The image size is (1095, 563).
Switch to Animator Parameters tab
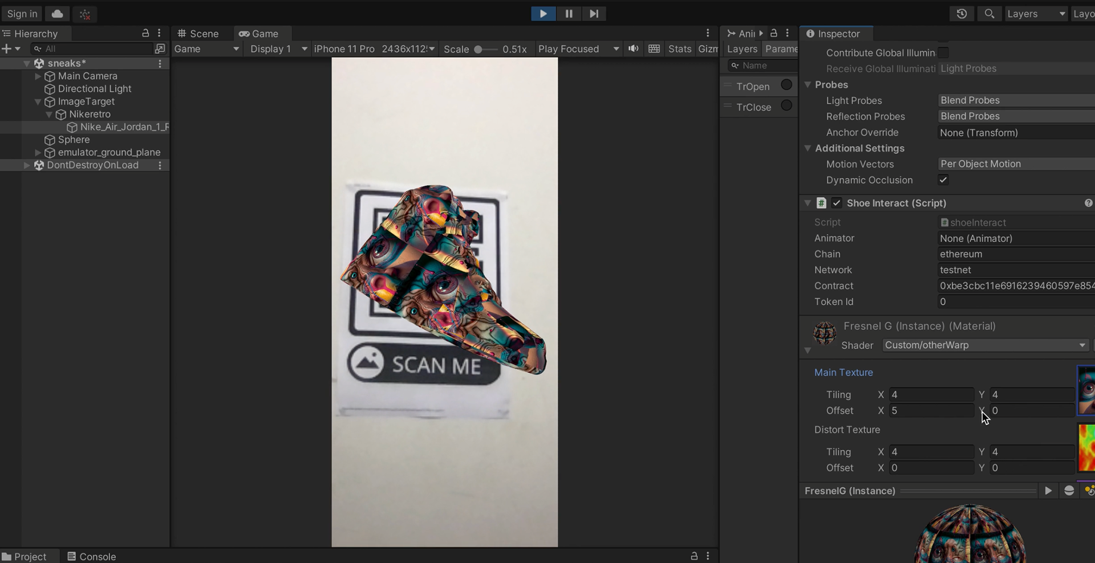[781, 49]
